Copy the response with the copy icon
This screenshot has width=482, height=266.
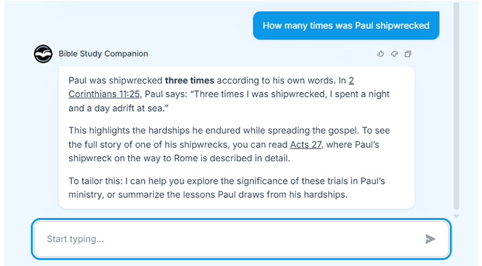(x=407, y=54)
